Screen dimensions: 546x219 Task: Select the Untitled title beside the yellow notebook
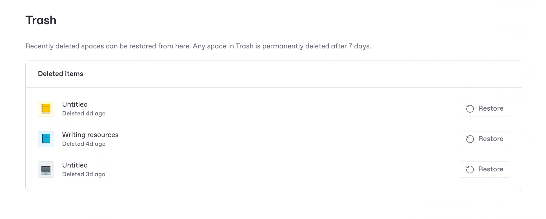tap(75, 104)
